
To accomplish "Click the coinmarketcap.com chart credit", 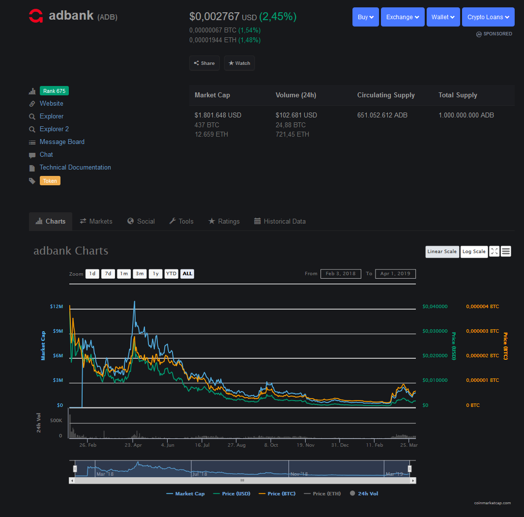I will [x=492, y=503].
